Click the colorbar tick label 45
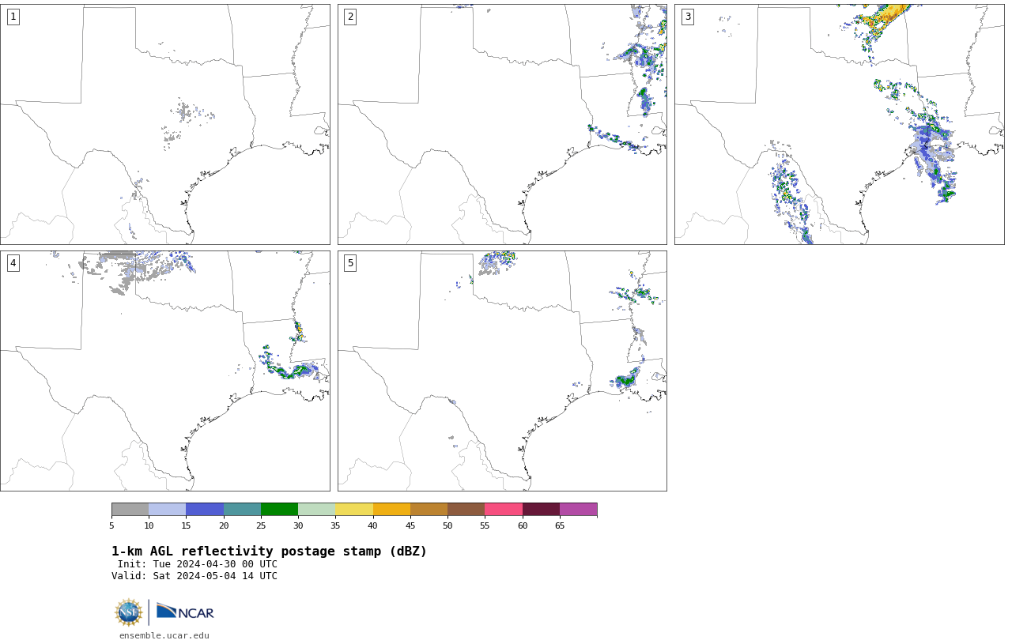The image size is (1012, 644). [410, 525]
